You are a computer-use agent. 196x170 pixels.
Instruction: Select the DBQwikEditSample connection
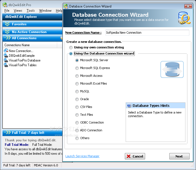pos(22,56)
